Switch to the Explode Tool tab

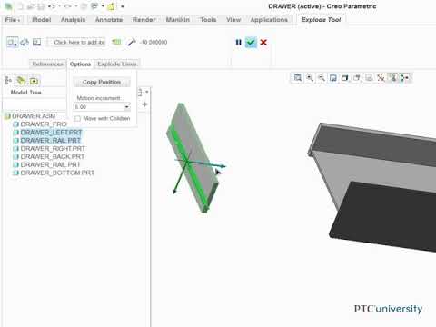pyautogui.click(x=321, y=20)
